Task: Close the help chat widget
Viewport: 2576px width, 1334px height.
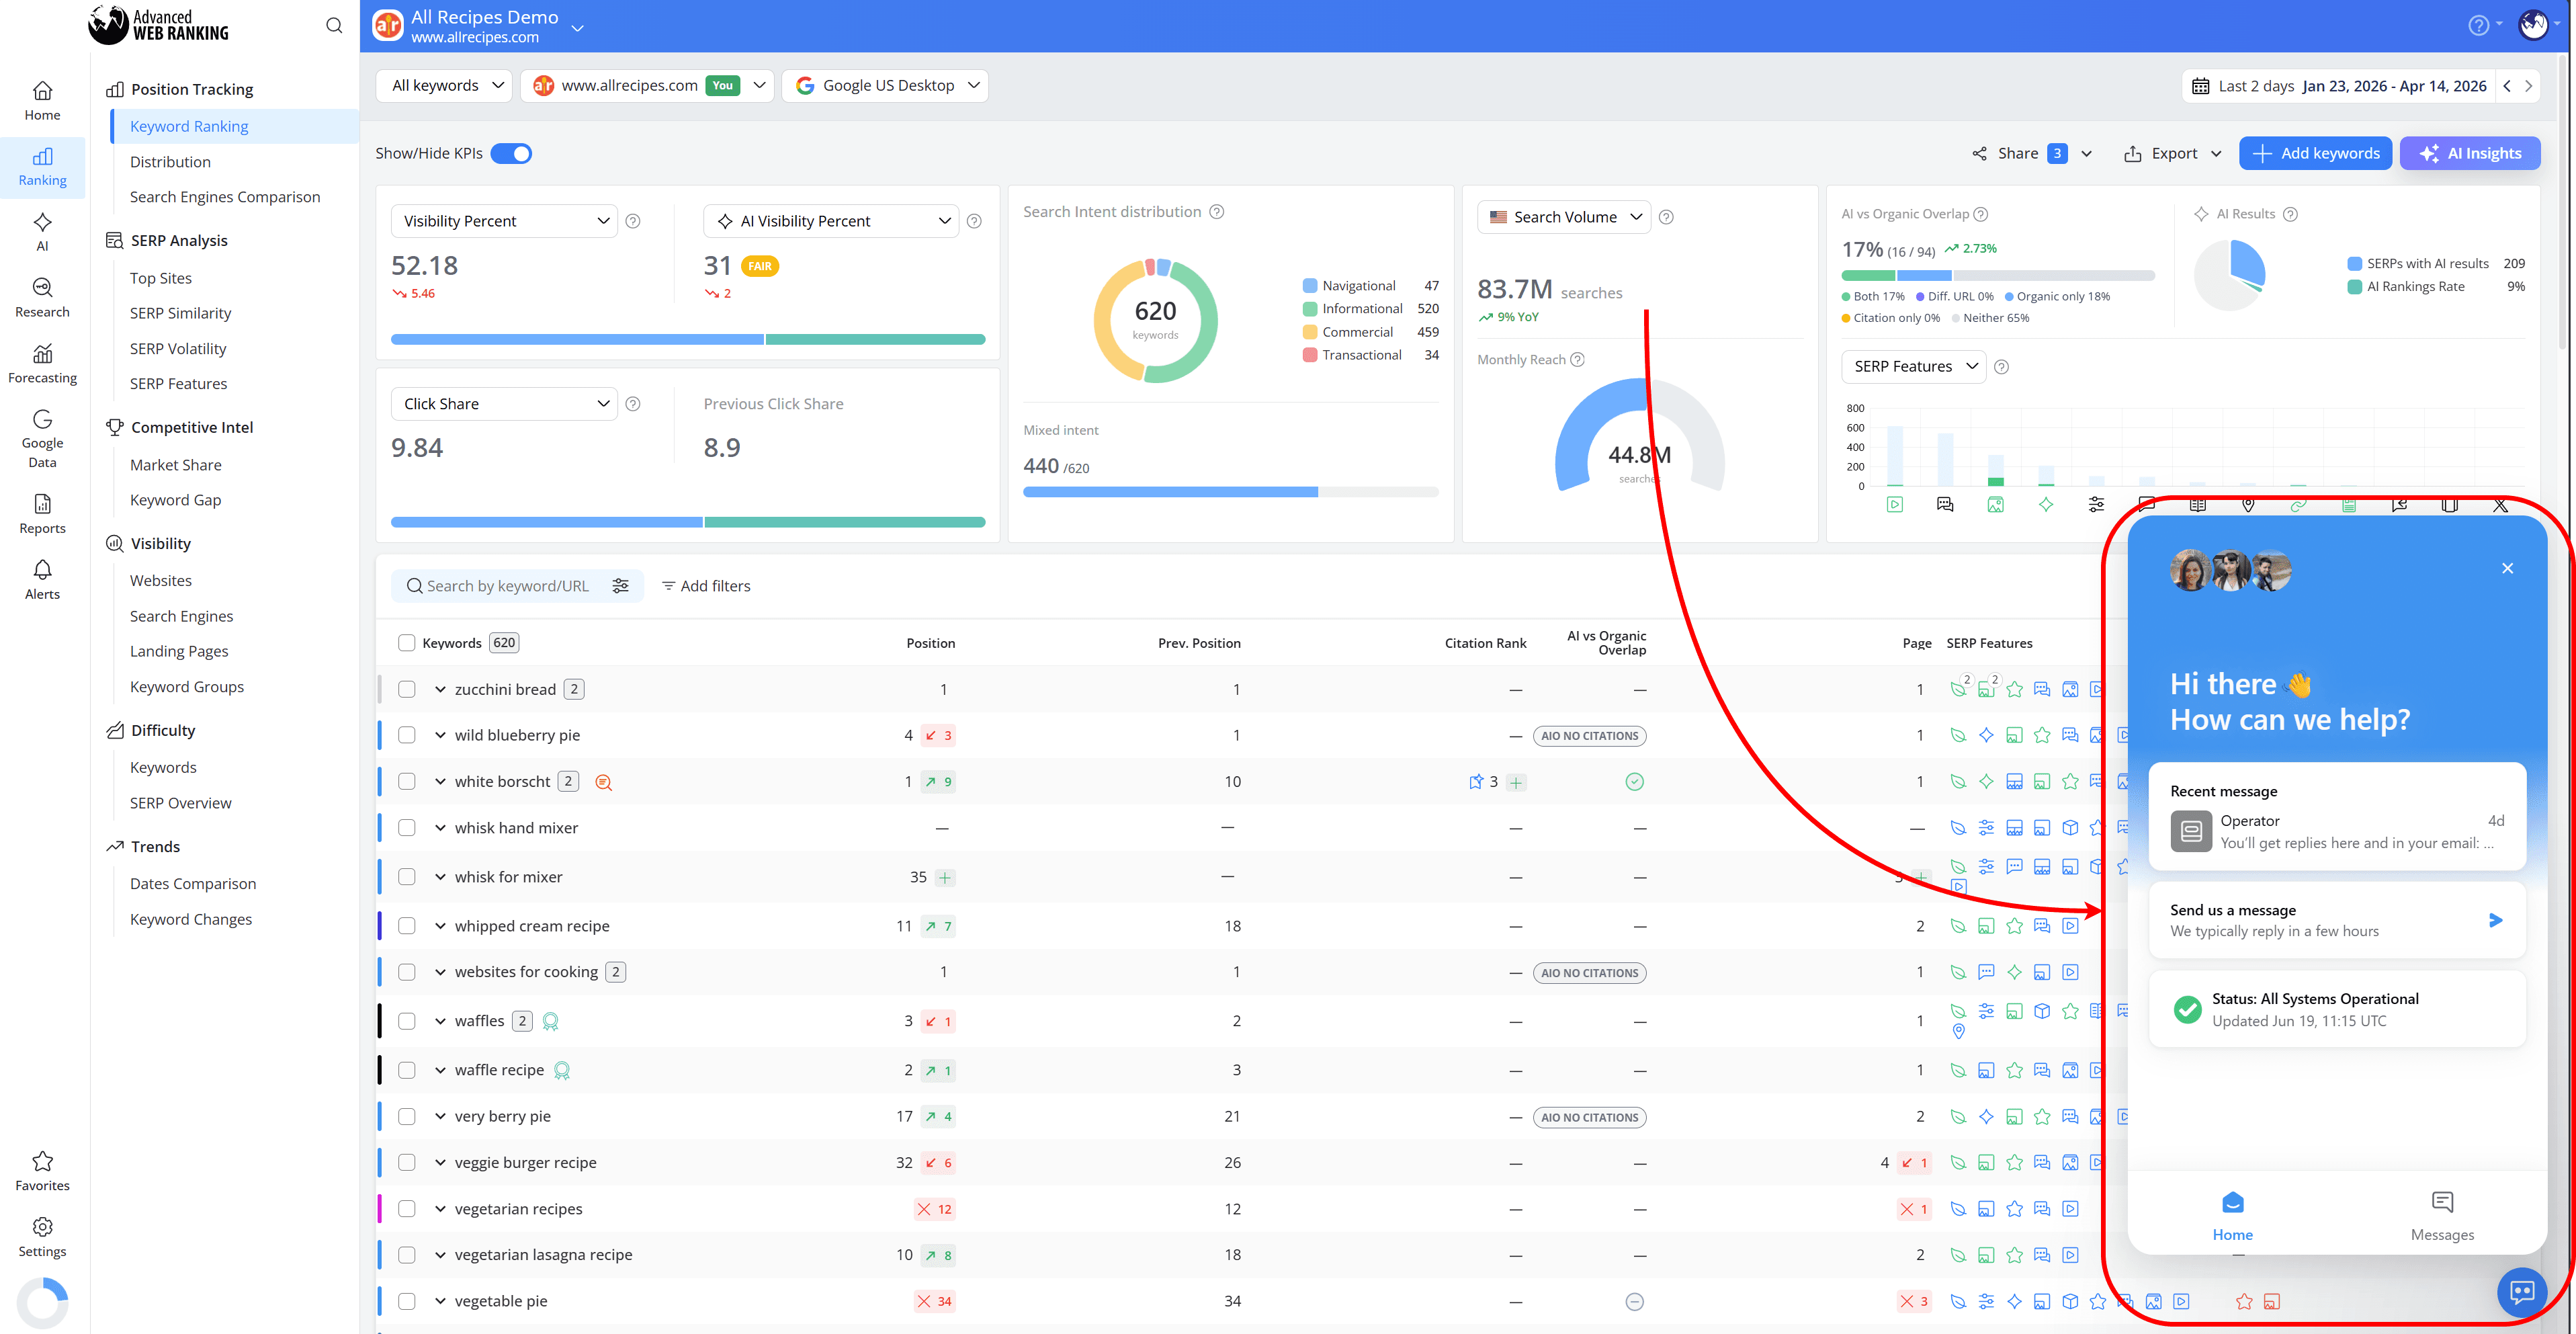Action: 2507,568
